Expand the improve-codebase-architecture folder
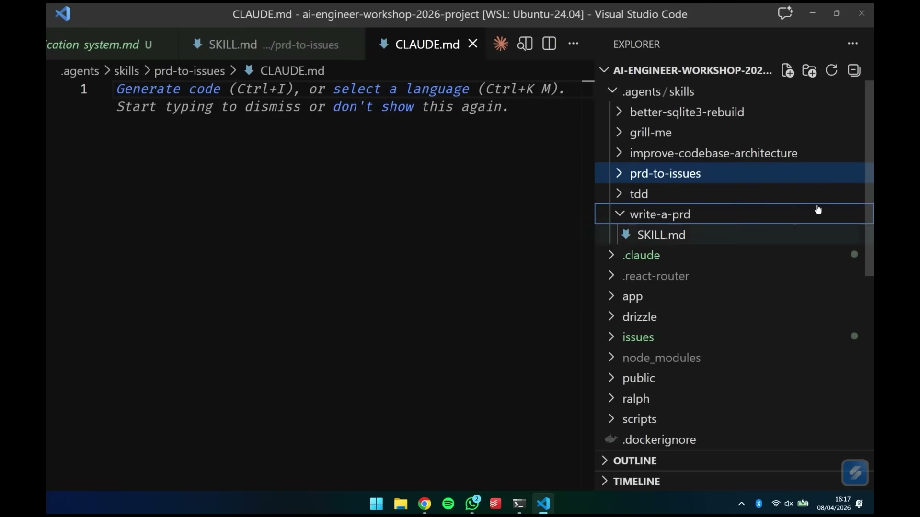The width and height of the screenshot is (920, 517). click(x=733, y=153)
